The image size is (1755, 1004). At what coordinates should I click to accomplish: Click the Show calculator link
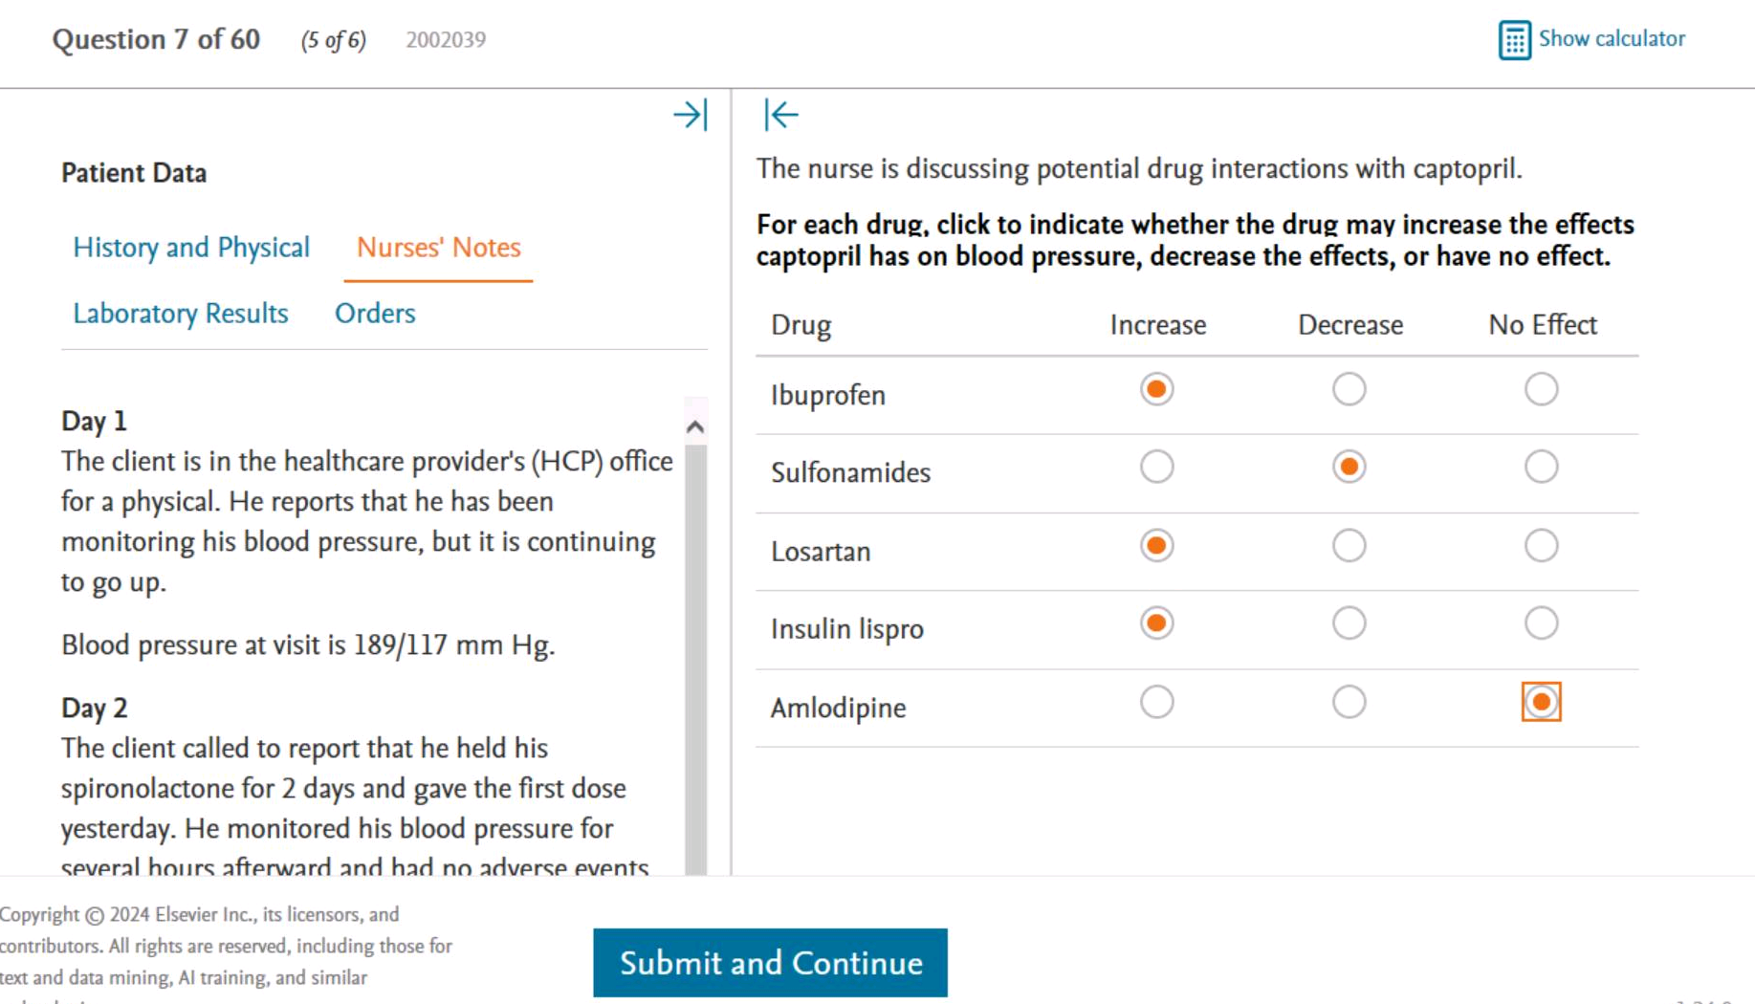1612,39
